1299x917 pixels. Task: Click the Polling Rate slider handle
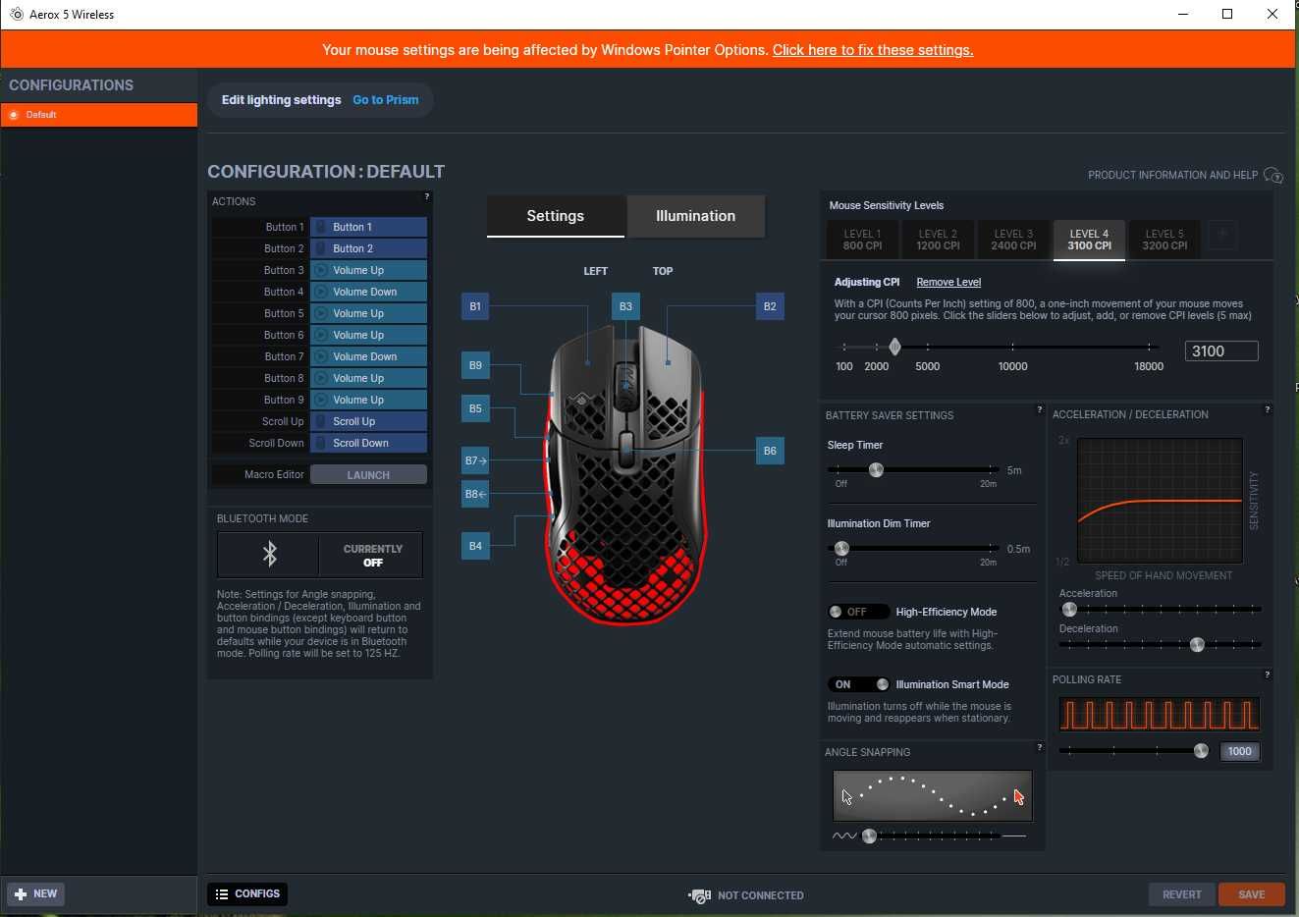pyautogui.click(x=1201, y=751)
